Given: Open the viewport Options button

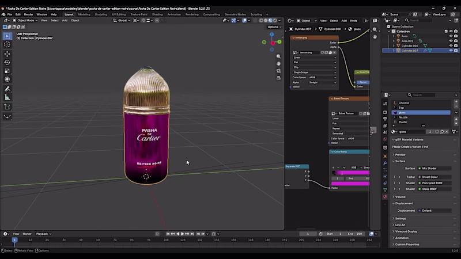Looking at the screenshot, I should pos(275,27).
